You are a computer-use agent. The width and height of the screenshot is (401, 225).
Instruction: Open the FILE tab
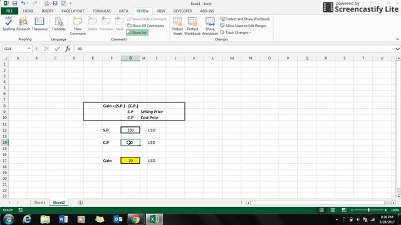pos(9,11)
